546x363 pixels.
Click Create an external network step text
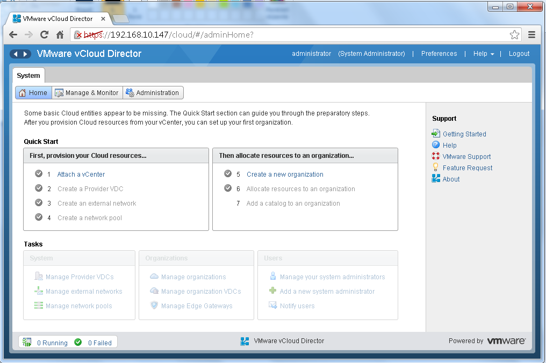tap(97, 204)
